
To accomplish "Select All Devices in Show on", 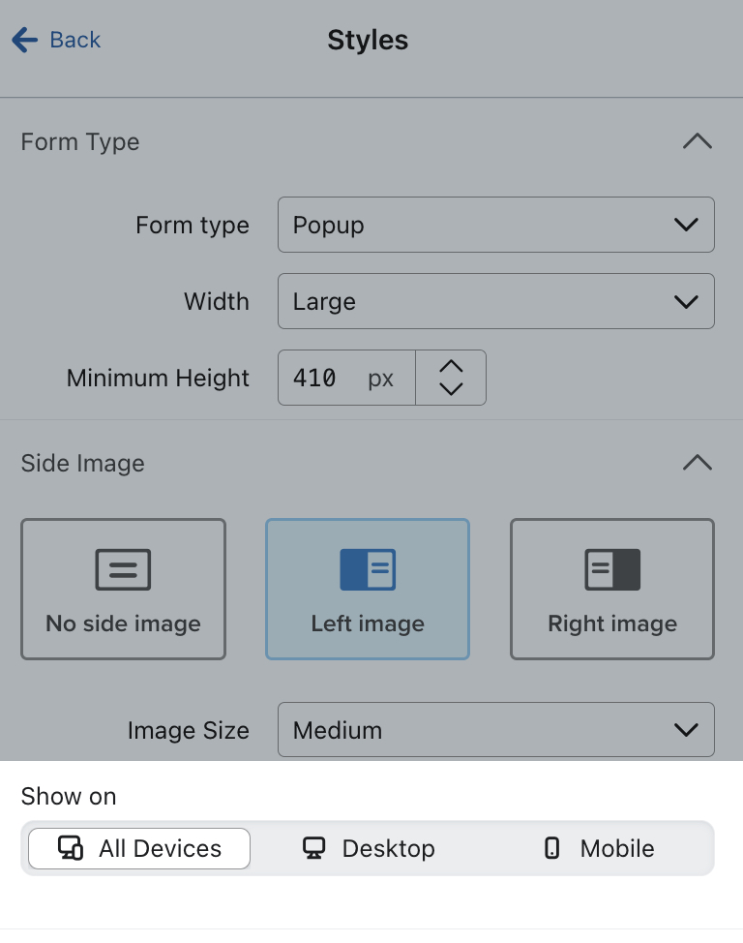I will [x=138, y=848].
